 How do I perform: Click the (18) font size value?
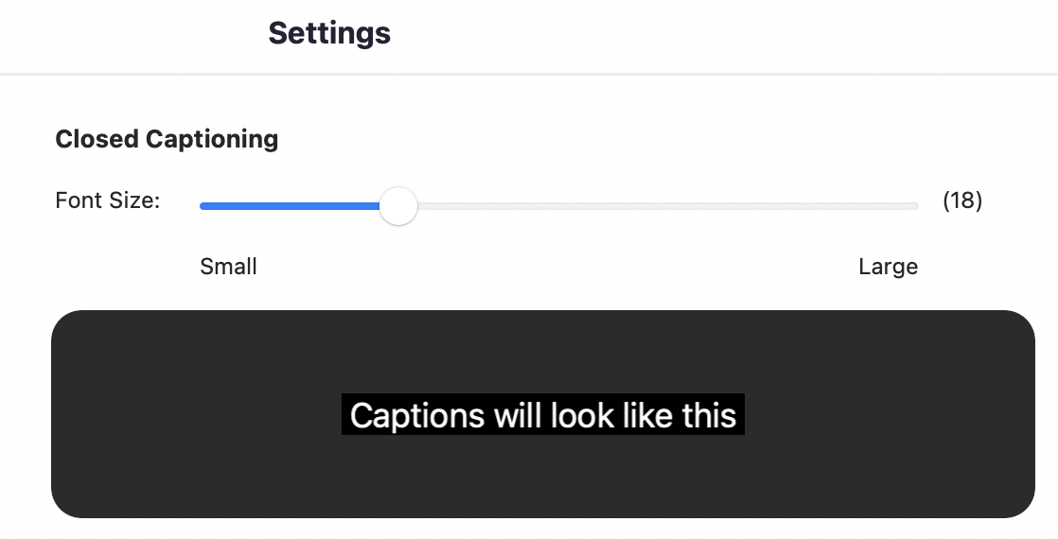[x=962, y=200]
